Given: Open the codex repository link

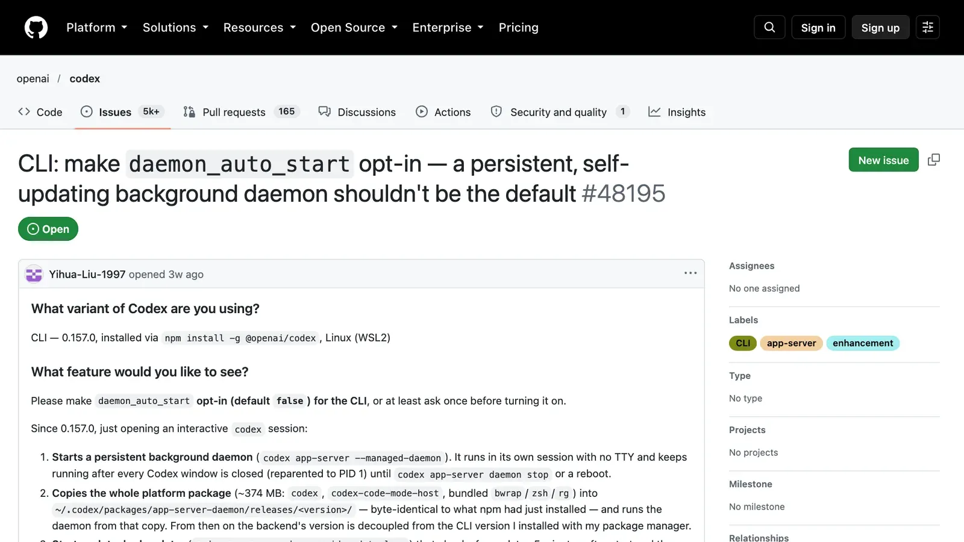Looking at the screenshot, I should coord(85,79).
